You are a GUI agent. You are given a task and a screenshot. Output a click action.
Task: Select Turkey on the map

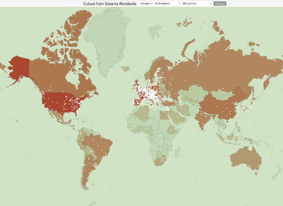coord(169,103)
